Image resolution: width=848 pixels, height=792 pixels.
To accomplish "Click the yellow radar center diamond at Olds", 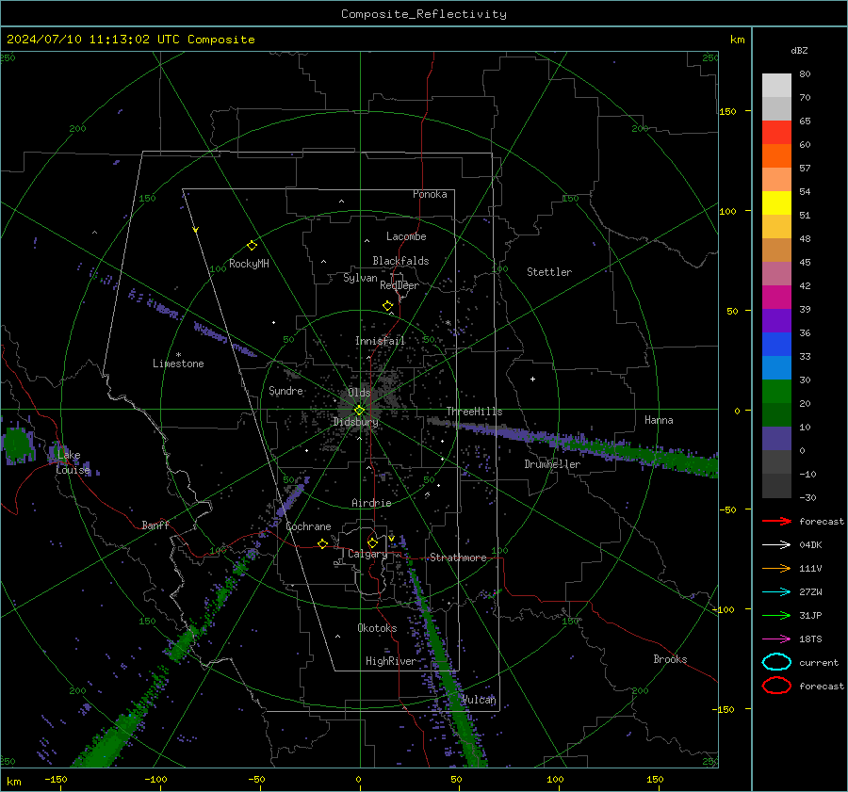I will [x=359, y=411].
